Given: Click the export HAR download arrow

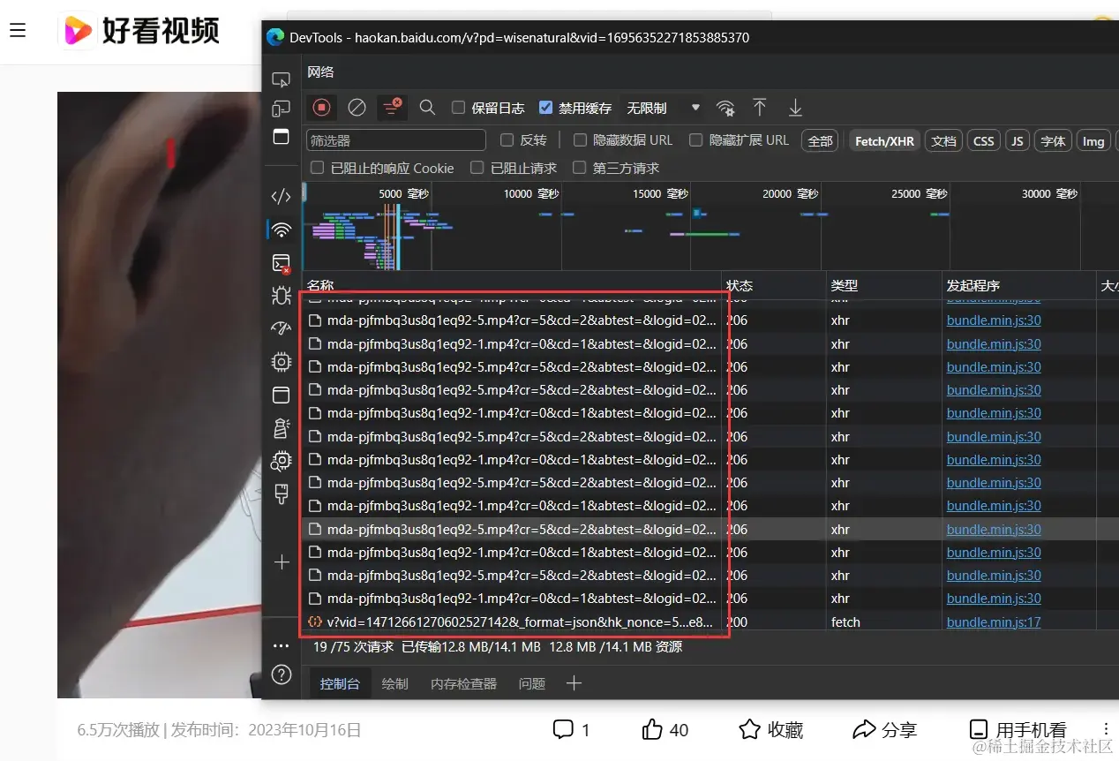Looking at the screenshot, I should 795,108.
